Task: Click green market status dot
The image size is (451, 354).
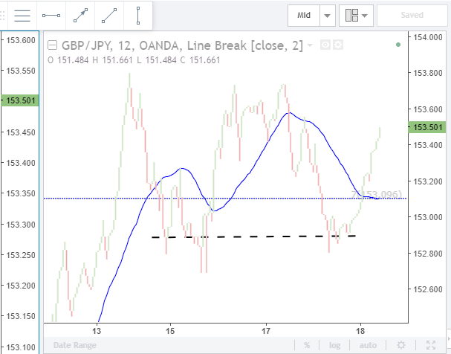Action: [398, 45]
